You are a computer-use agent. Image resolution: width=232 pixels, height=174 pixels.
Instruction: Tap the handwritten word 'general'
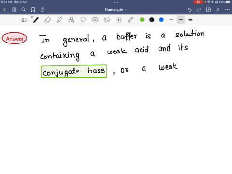76,40
